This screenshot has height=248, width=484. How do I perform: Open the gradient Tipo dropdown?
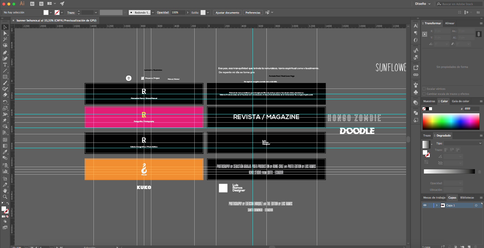(463, 143)
